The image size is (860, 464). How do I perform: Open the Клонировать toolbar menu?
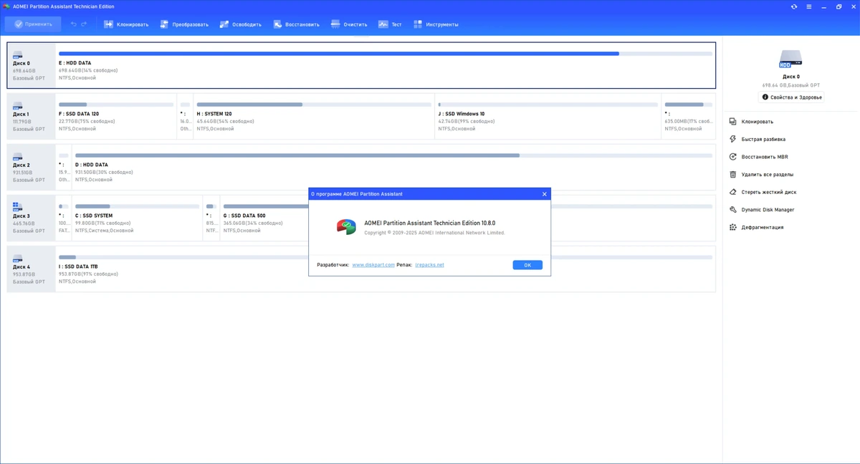126,24
